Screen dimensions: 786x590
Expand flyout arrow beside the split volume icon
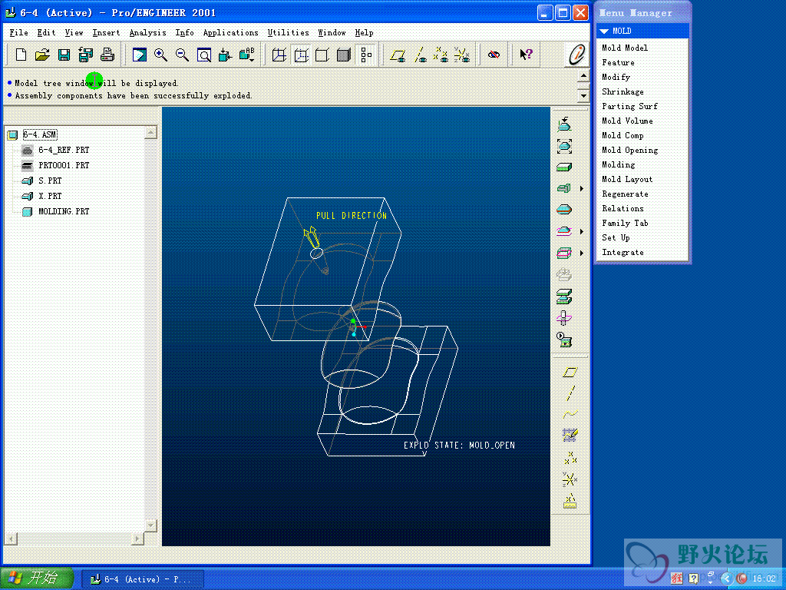point(582,253)
